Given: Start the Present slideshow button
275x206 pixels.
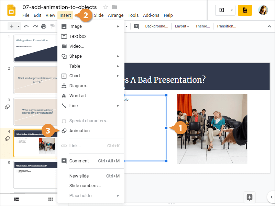Looking at the screenshot, I should coord(222,10).
